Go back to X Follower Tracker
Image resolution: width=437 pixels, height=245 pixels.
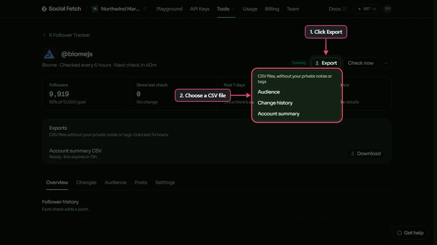click(66, 35)
